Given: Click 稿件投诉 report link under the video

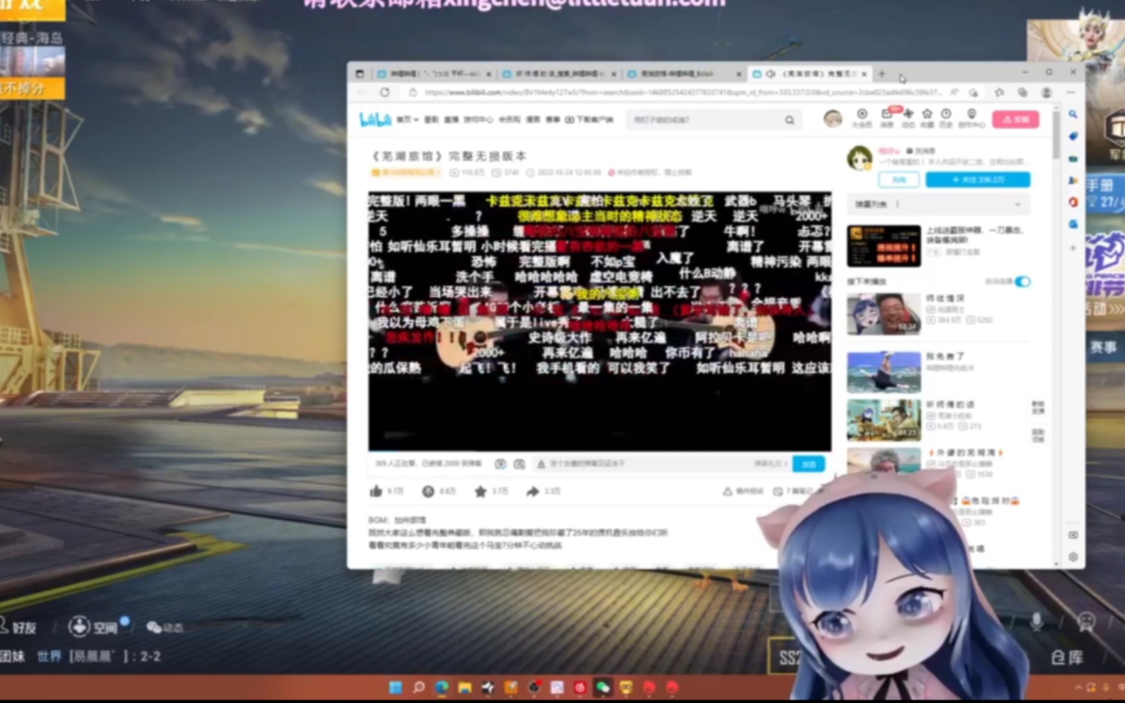Looking at the screenshot, I should coord(743,491).
